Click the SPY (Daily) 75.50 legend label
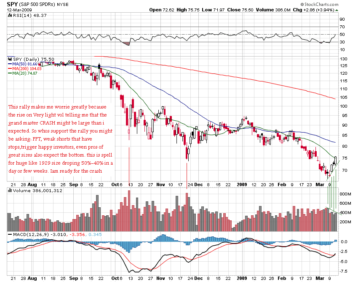358x282 pixels. tap(34, 59)
